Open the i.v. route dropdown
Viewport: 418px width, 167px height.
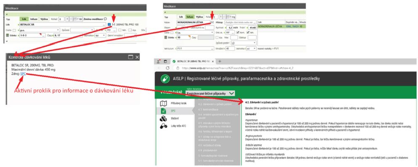click(195, 32)
